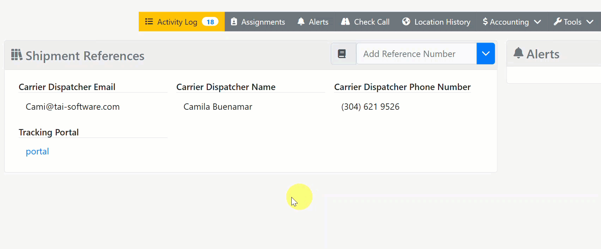Click the bell icon in the Alerts panel header
Screen dimensions: 601x249
(x=518, y=53)
